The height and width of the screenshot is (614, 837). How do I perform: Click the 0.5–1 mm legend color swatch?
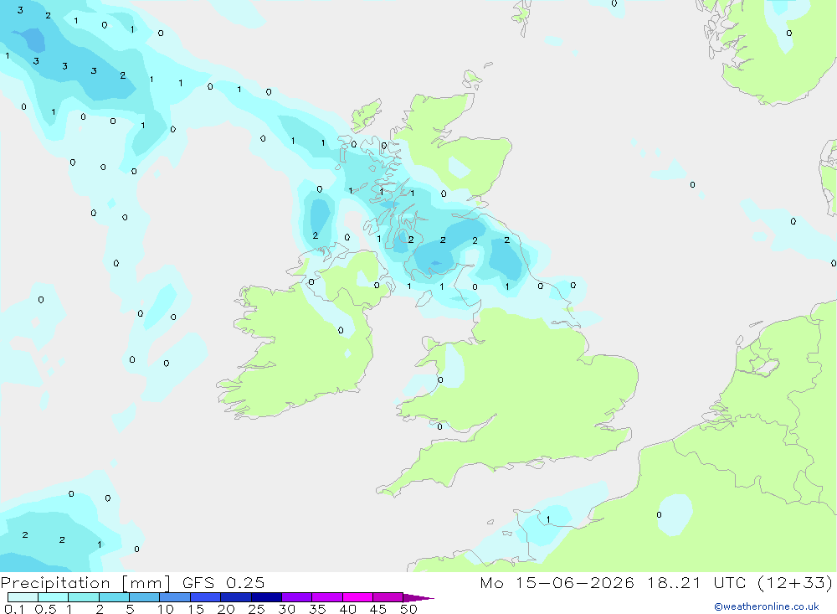tap(54, 597)
